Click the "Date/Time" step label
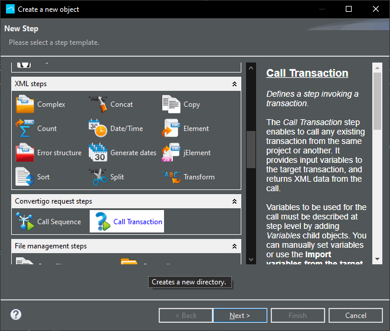 (x=127, y=129)
